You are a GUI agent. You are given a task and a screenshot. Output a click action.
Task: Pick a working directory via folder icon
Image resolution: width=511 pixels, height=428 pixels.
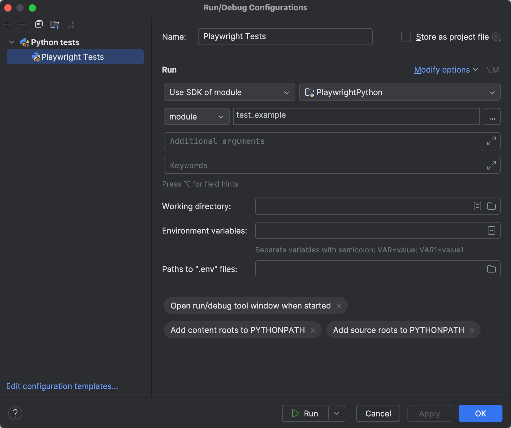point(491,206)
